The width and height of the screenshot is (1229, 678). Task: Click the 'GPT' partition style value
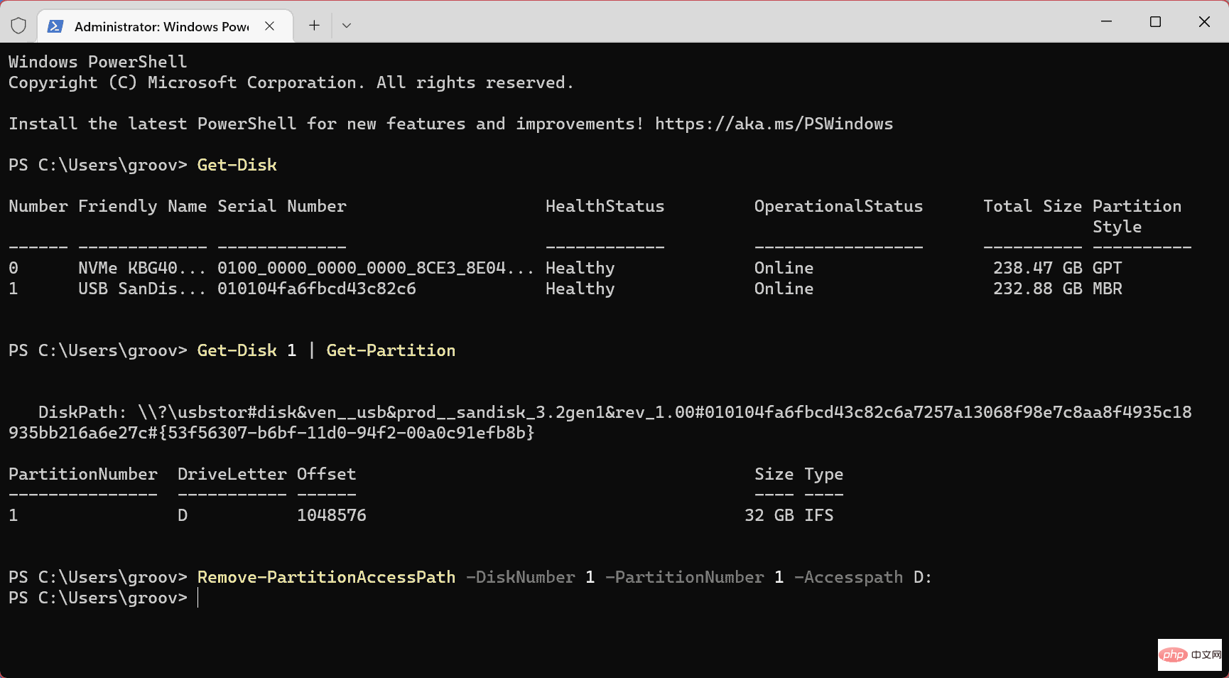tap(1107, 268)
